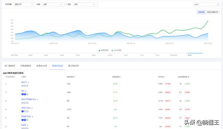This screenshot has width=223, height=129.
Task: Click the first grey badge under 'pop it' keyword
Action: pyautogui.click(x=22, y=86)
